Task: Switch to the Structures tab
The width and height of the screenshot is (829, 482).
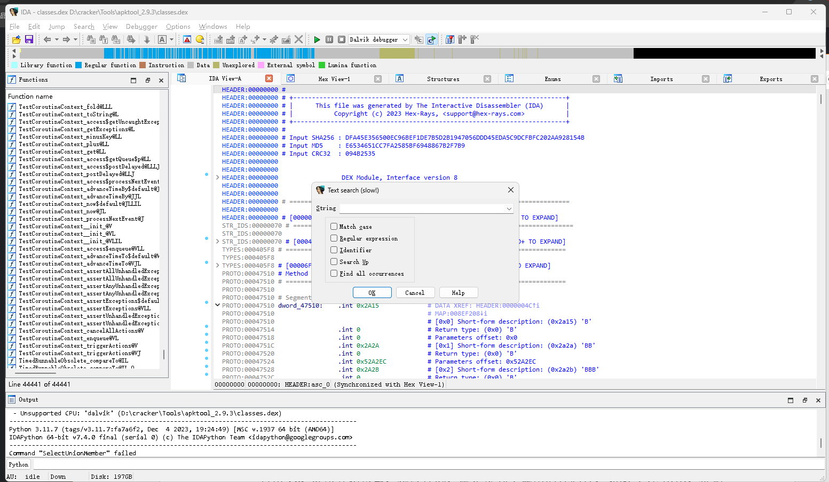Action: point(443,79)
